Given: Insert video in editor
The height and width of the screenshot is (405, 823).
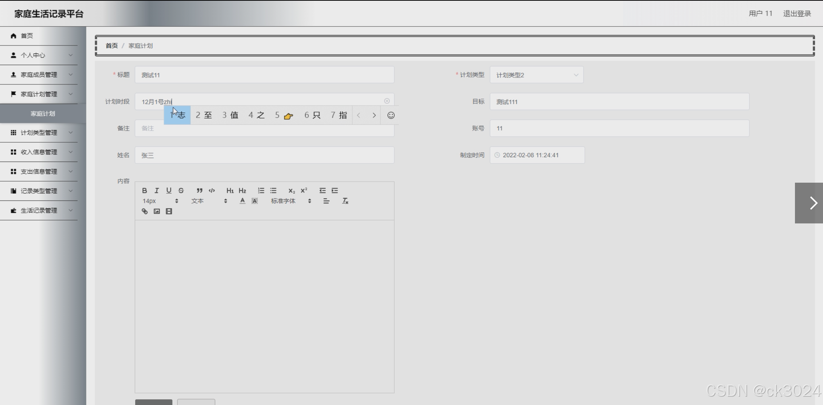Looking at the screenshot, I should (x=169, y=211).
